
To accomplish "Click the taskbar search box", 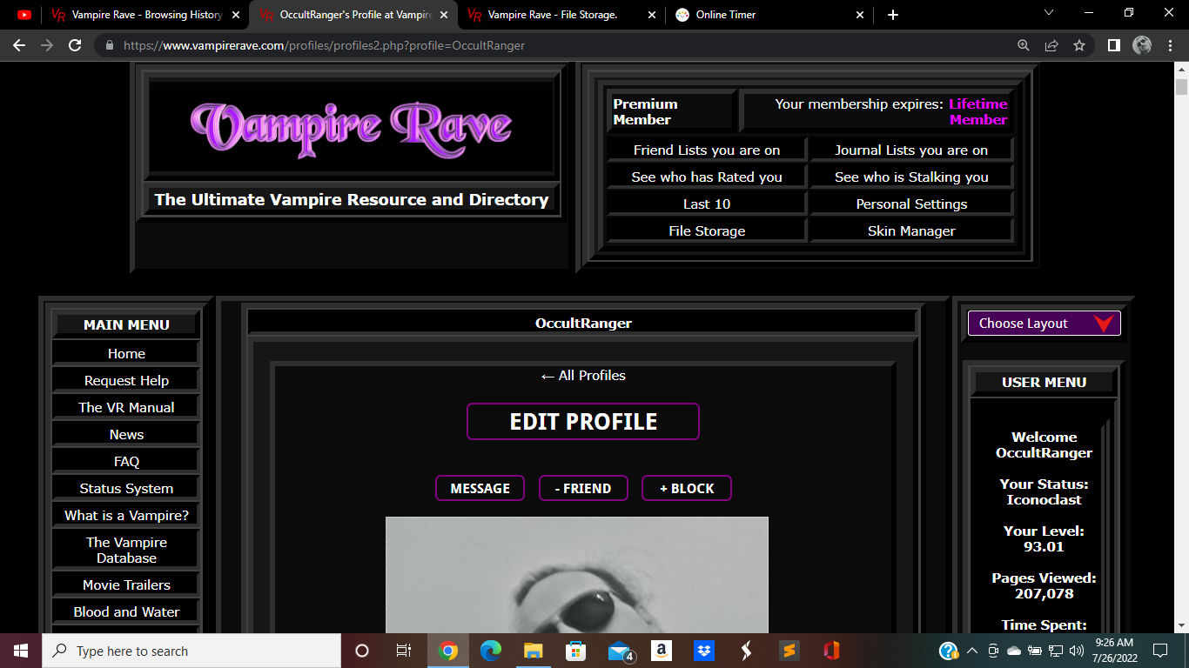I will coord(191,651).
